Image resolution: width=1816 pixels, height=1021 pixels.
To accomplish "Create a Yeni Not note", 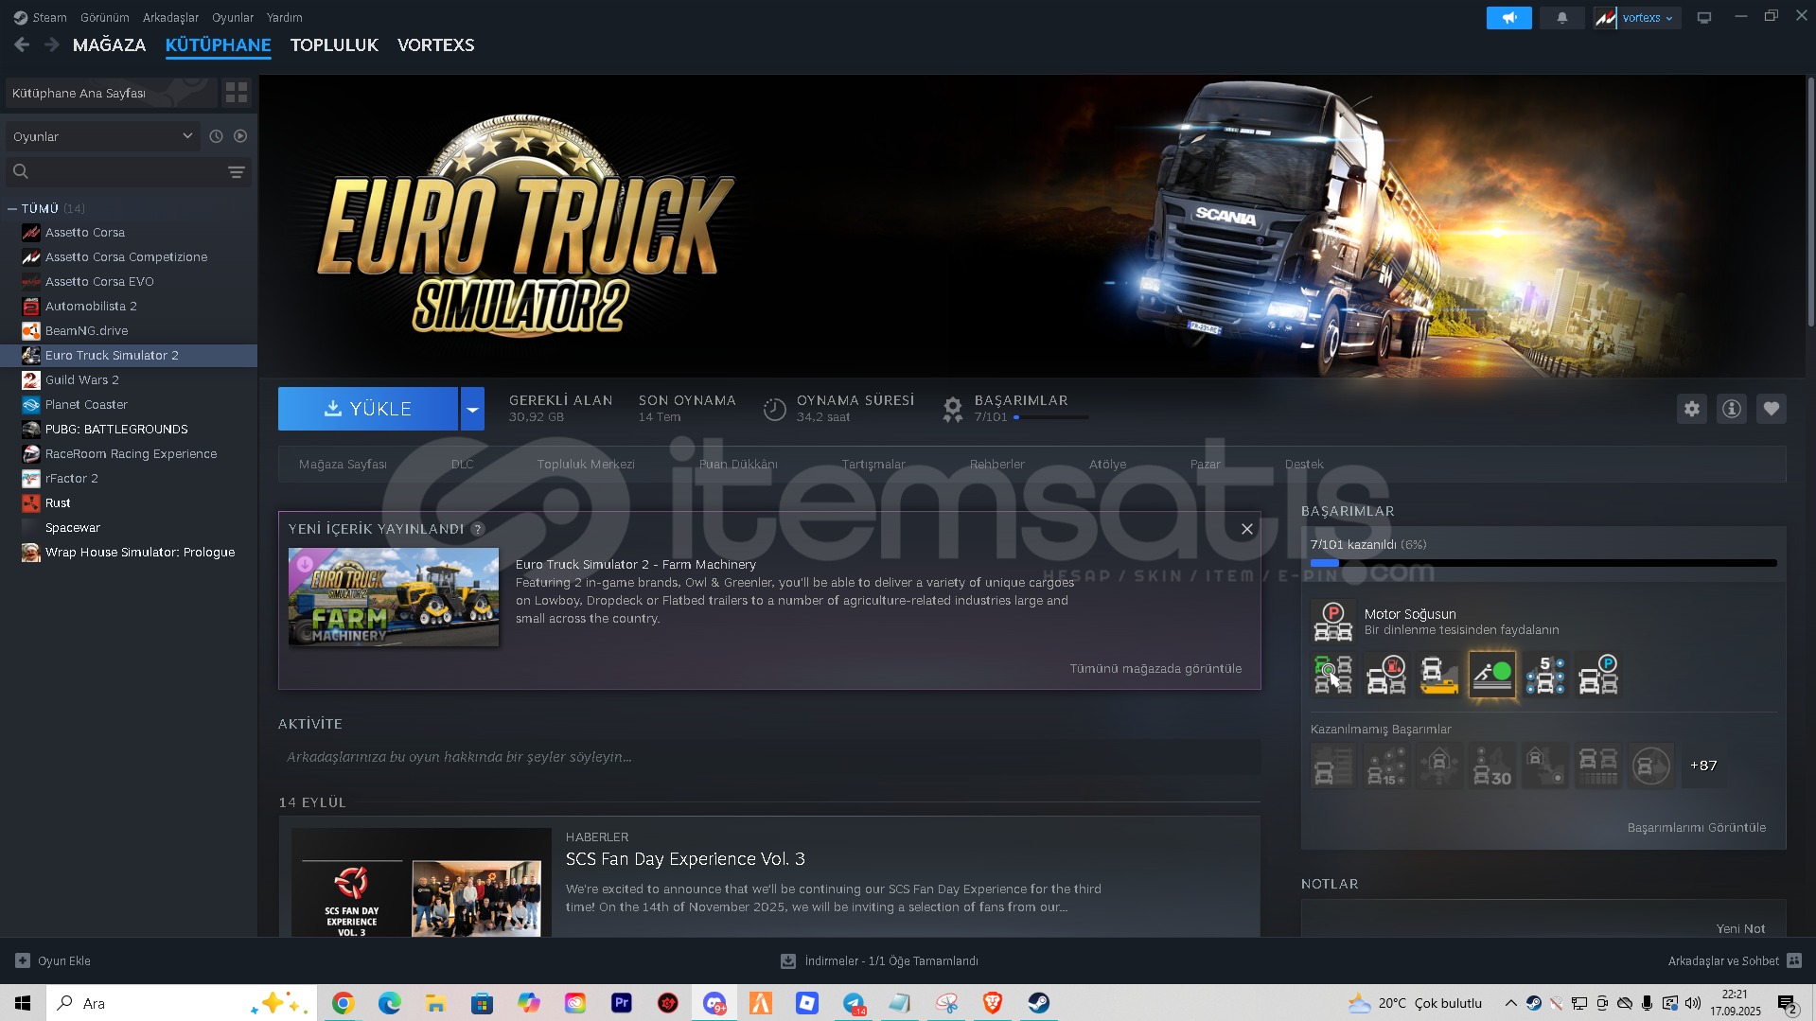I will (x=1740, y=928).
